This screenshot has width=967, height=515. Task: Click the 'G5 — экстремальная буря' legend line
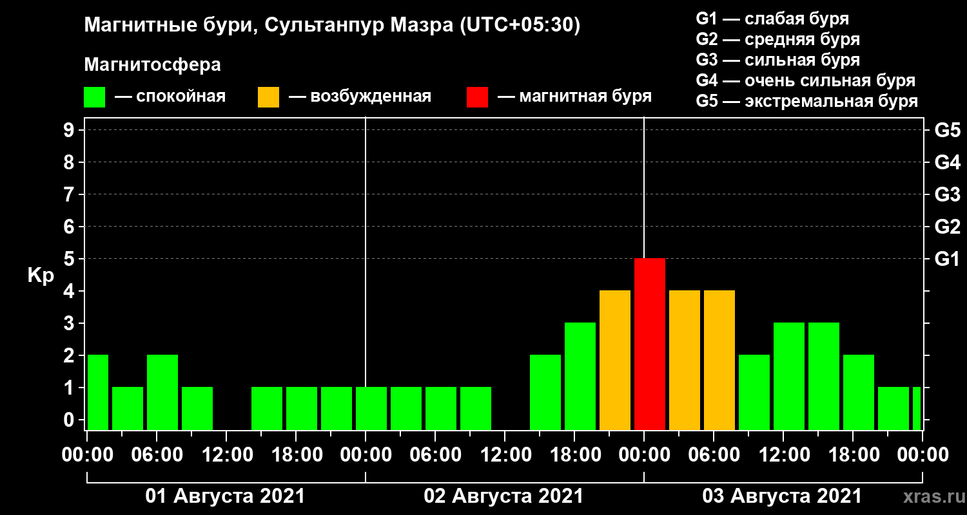click(x=807, y=101)
